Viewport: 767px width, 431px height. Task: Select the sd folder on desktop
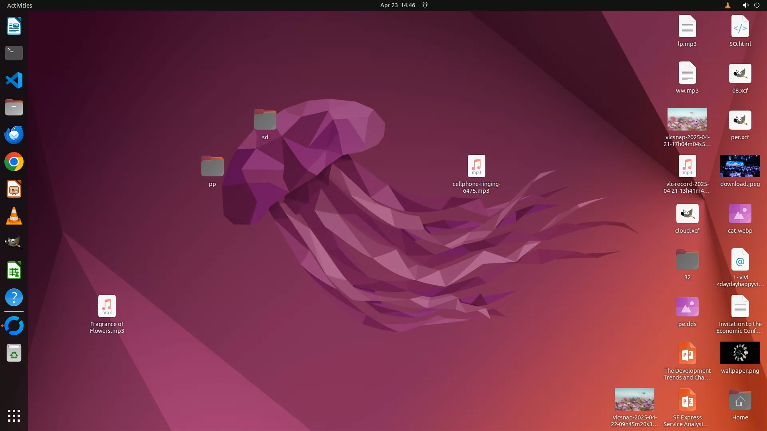point(265,120)
